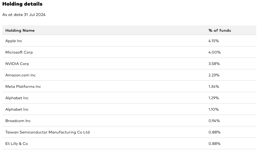Screen dimensions: 257x152
Task: Click the 2.23% value for Amazon
Action: click(x=214, y=75)
